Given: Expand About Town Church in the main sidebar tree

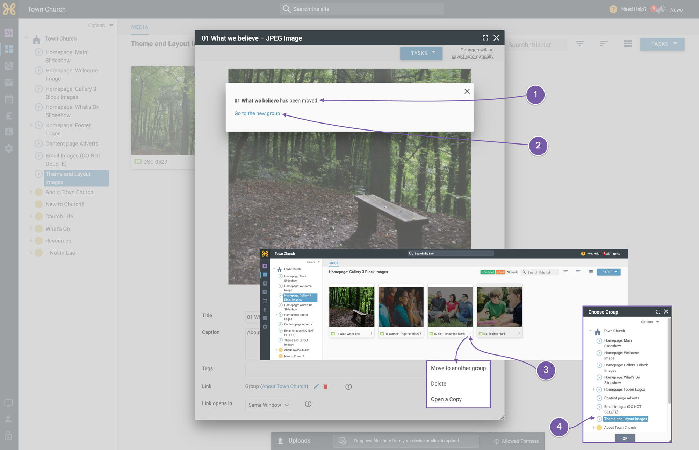Looking at the screenshot, I should (x=31, y=192).
